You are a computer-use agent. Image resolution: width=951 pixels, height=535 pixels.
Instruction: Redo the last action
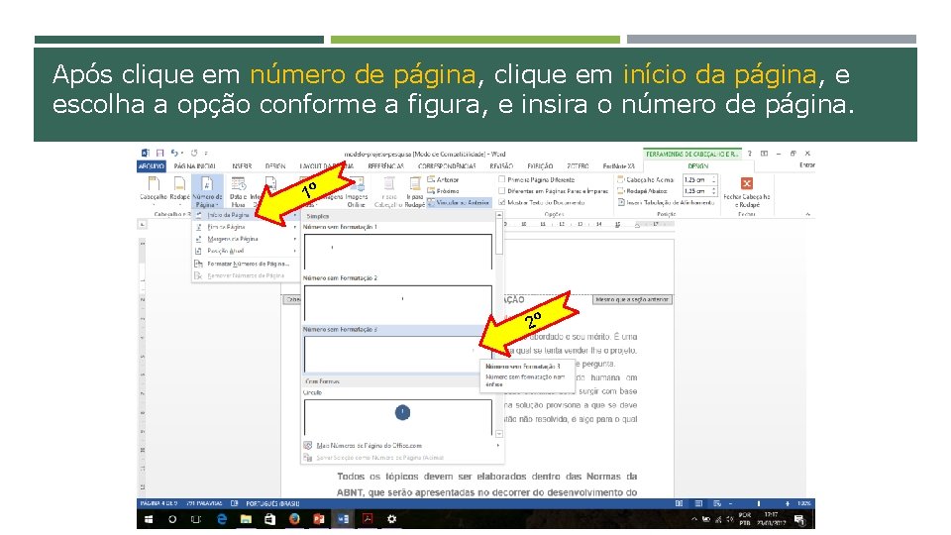(x=194, y=154)
